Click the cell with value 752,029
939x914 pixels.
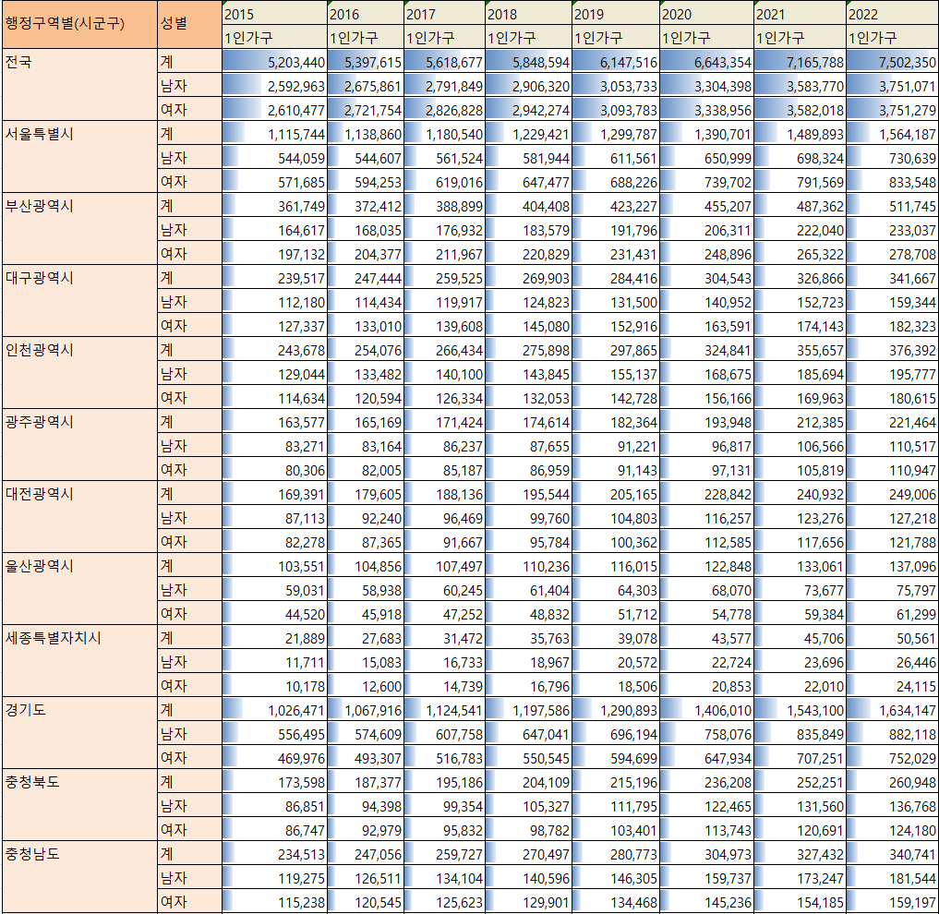892,757
